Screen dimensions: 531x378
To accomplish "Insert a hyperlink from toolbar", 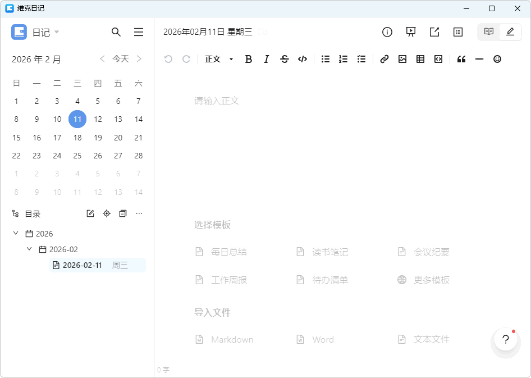I will coord(384,59).
